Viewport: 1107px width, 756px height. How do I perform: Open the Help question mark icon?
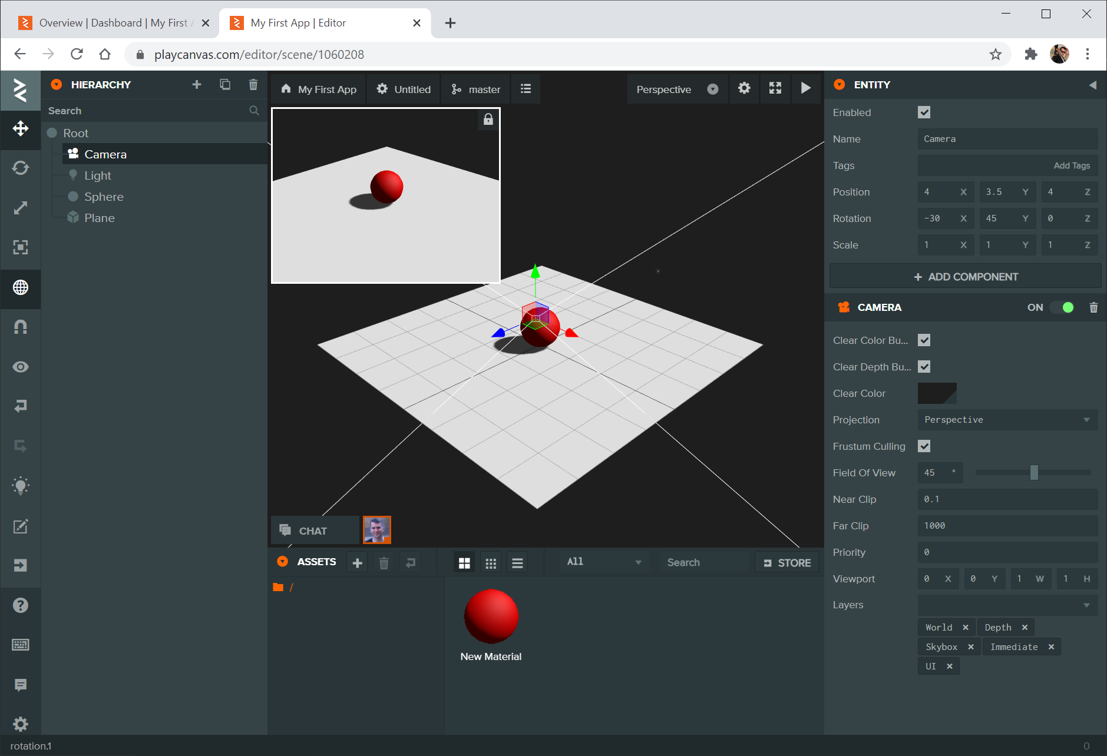click(x=20, y=605)
